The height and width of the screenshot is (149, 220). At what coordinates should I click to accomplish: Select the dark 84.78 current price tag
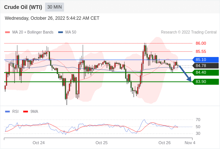click(205, 66)
